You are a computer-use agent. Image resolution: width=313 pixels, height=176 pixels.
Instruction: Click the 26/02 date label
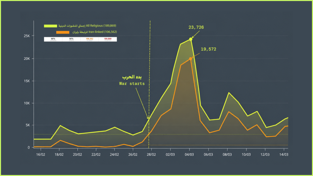[133, 155]
